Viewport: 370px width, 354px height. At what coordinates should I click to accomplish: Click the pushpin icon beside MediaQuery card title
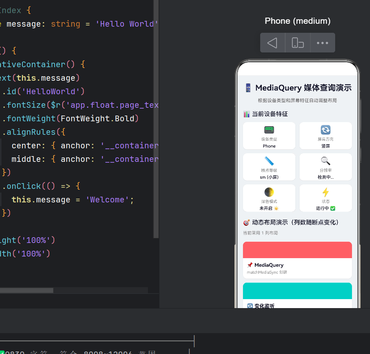pos(250,265)
